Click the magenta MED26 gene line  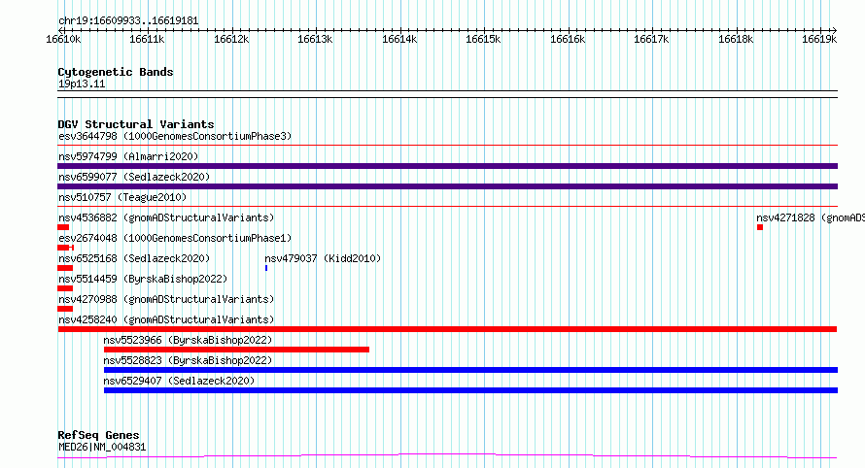click(447, 456)
